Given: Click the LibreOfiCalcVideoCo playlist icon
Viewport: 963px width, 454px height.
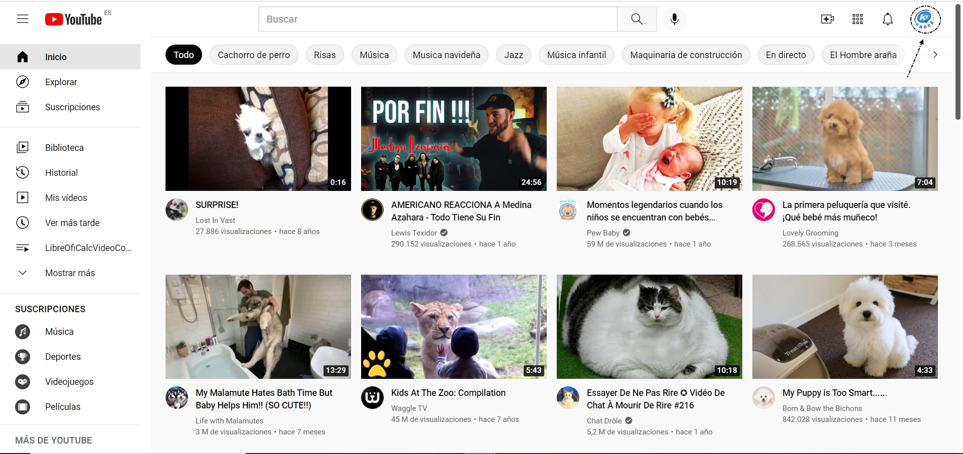Looking at the screenshot, I should [23, 248].
